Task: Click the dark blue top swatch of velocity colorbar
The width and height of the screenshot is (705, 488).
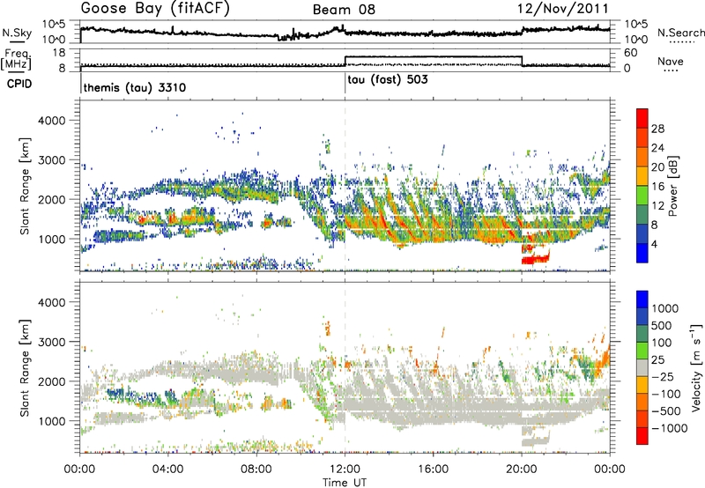Action: (642, 299)
